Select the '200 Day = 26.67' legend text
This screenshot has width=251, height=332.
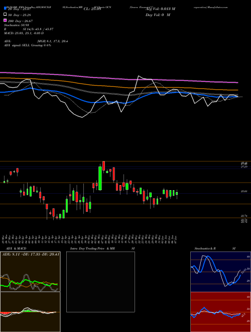(20, 21)
